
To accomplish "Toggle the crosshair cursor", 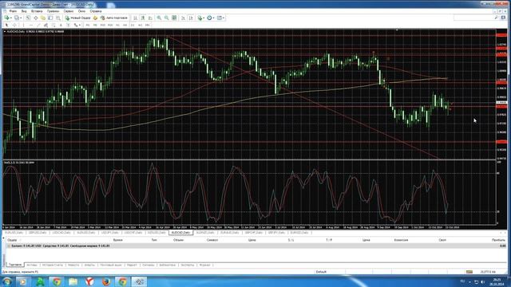I will tap(14, 25).
